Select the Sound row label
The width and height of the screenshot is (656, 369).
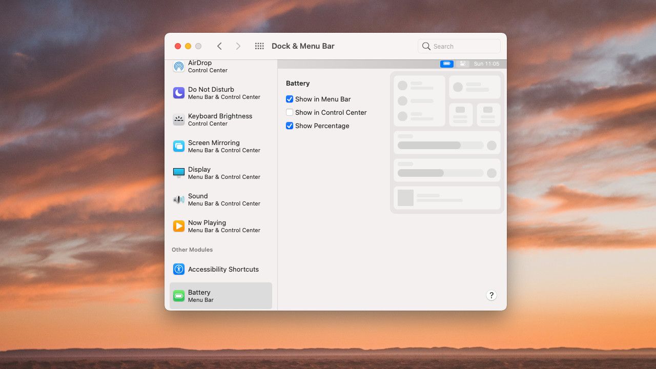click(x=198, y=196)
